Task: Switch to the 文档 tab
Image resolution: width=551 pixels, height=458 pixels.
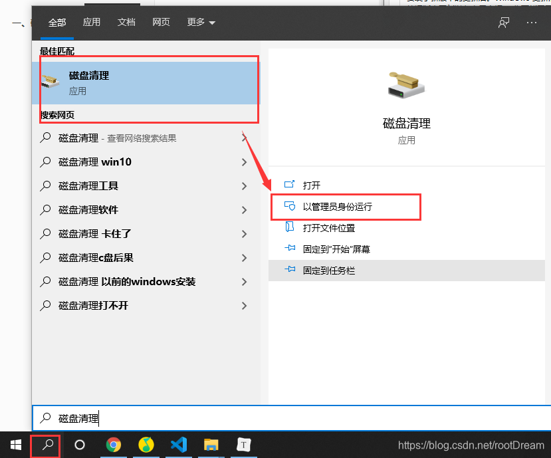Action: click(x=126, y=21)
